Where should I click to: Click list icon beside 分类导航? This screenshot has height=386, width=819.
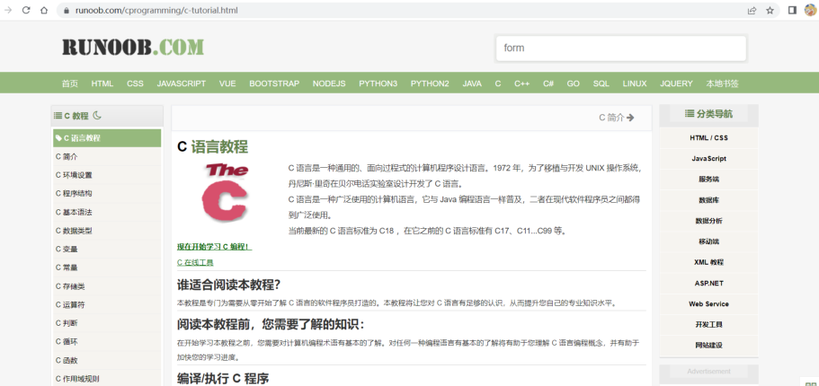[x=690, y=113]
